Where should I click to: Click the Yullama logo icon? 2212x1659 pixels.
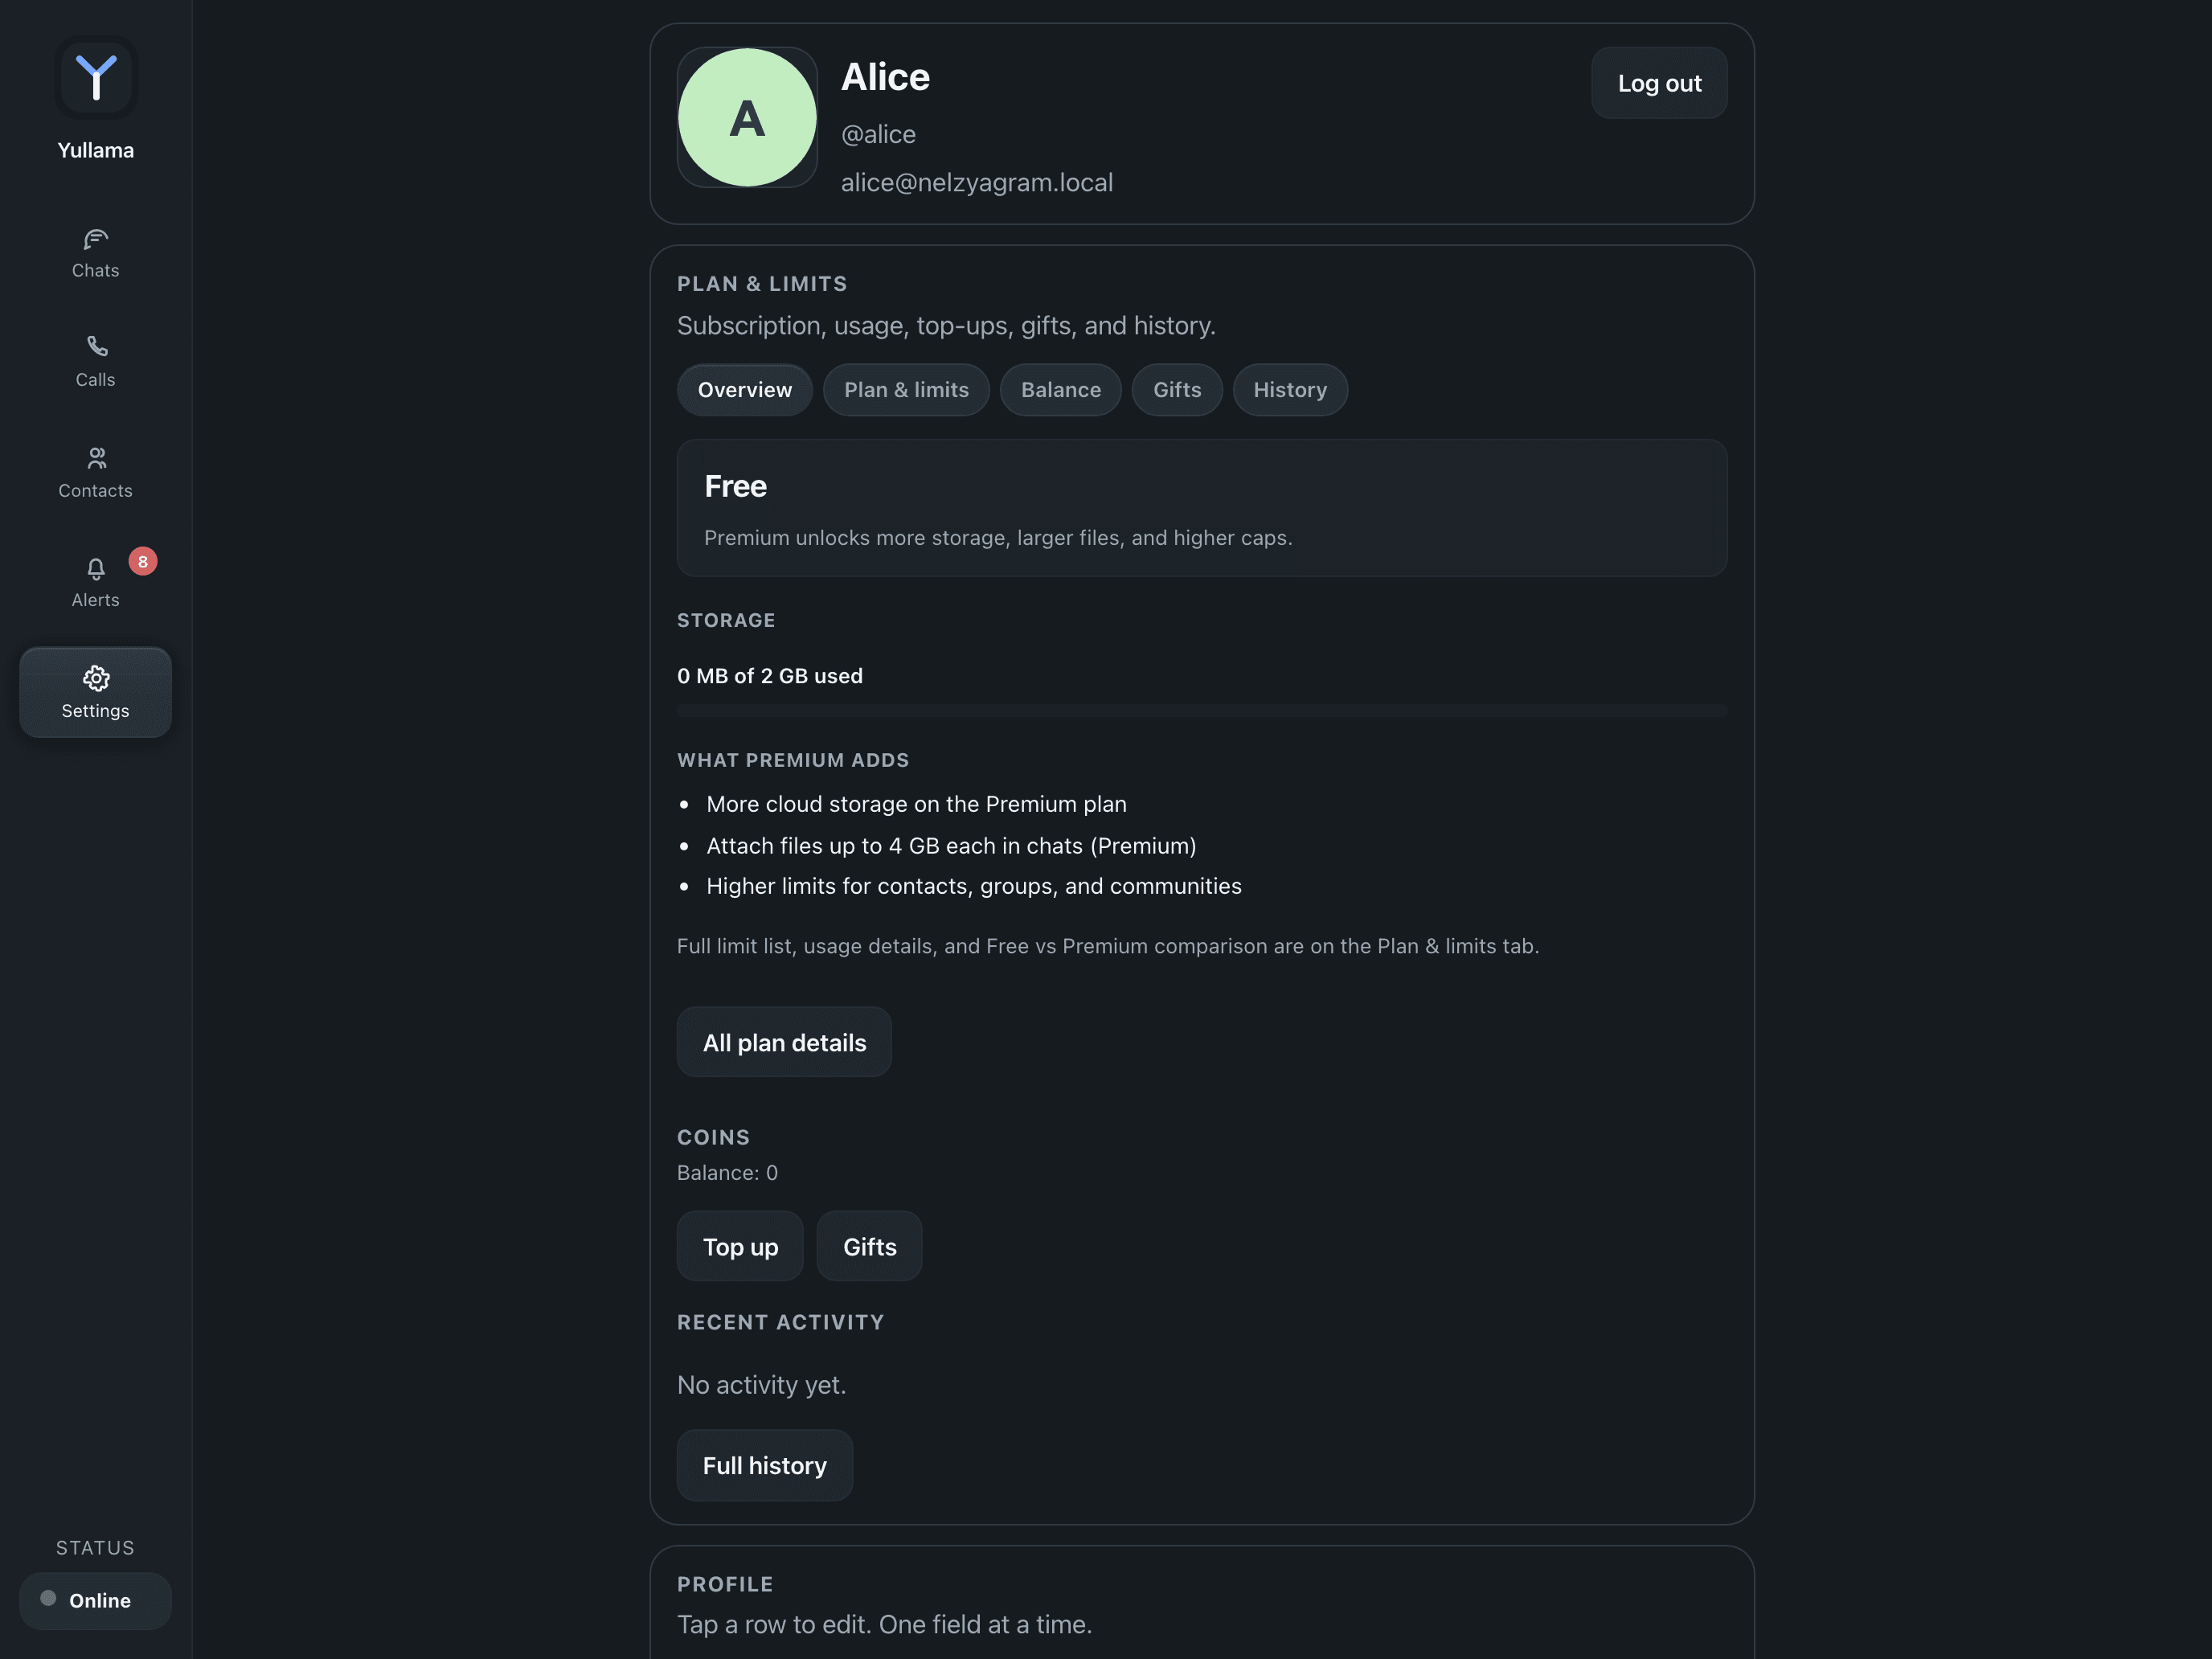click(96, 78)
